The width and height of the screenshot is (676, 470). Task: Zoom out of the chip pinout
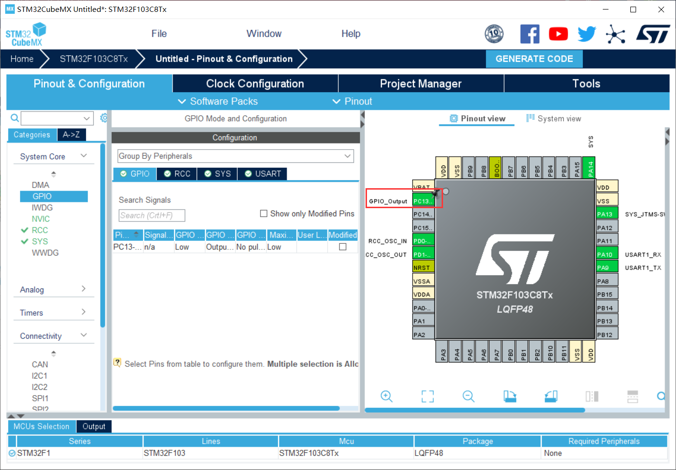[x=468, y=396]
